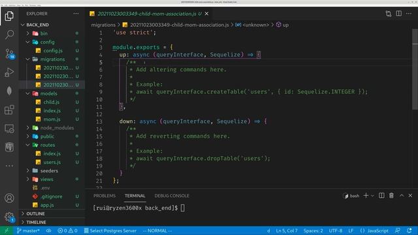Change file encoding UTF-8
Screen dimensions: 418x235
[x=335, y=230]
